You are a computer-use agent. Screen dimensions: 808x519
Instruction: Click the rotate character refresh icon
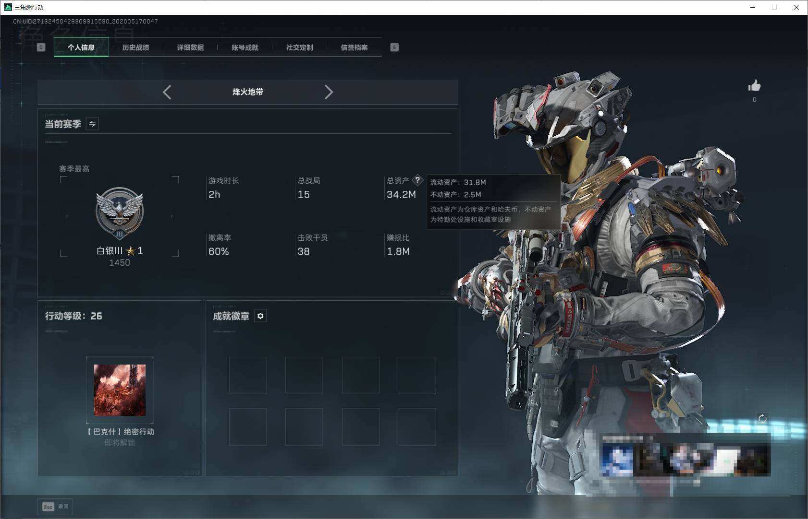tap(762, 419)
